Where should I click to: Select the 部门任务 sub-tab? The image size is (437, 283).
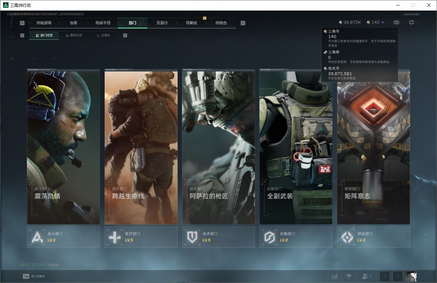point(44,35)
